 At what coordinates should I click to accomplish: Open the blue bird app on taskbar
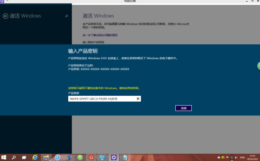pyautogui.click(x=69, y=157)
